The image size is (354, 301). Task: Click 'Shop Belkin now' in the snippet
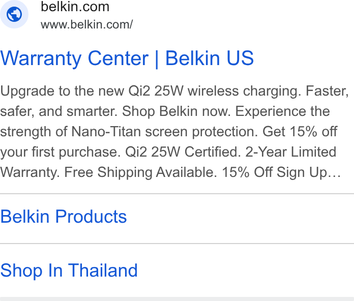point(176,111)
